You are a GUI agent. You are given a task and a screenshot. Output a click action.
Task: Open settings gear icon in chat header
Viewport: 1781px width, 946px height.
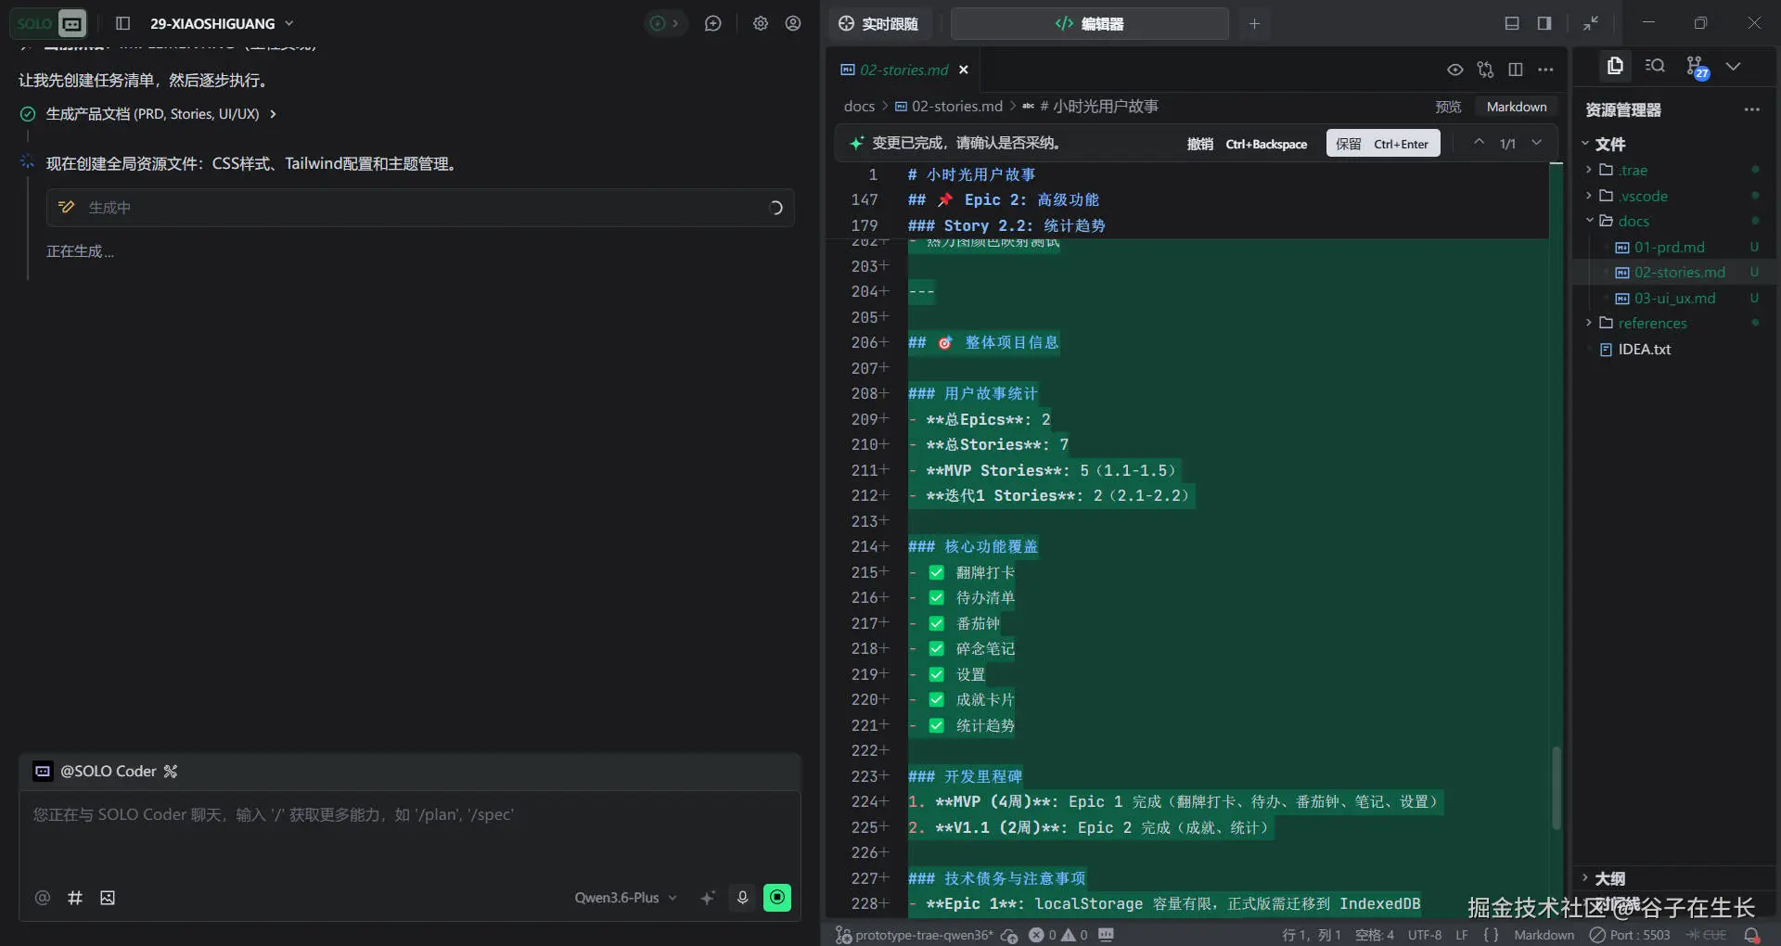761,23
